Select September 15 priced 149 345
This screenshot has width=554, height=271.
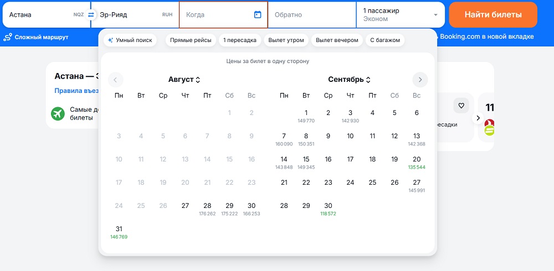(306, 162)
